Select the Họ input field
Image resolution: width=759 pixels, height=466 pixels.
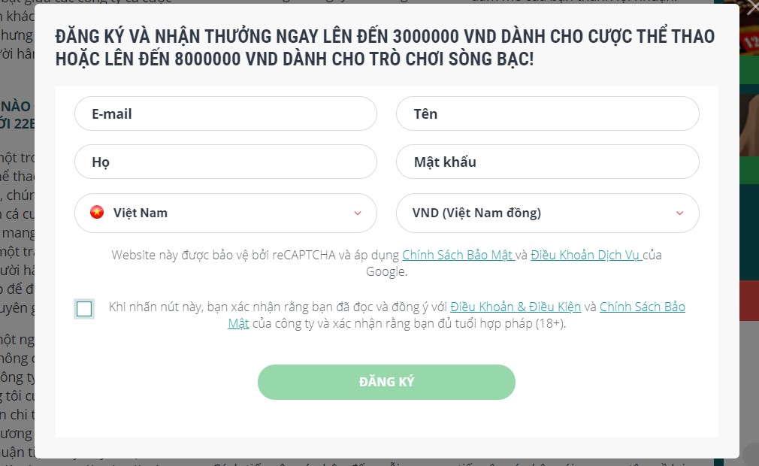[225, 162]
